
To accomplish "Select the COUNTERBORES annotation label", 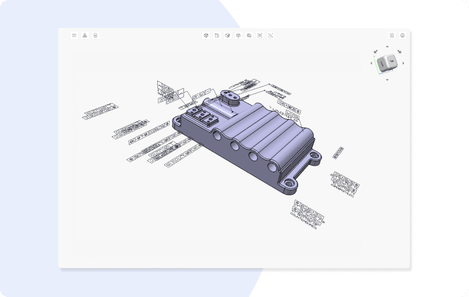I will point(304,221).
